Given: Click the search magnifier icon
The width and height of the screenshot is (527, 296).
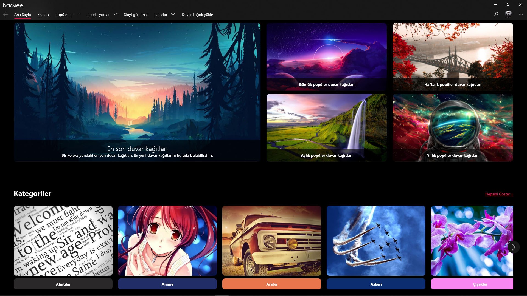Looking at the screenshot, I should coord(496,14).
